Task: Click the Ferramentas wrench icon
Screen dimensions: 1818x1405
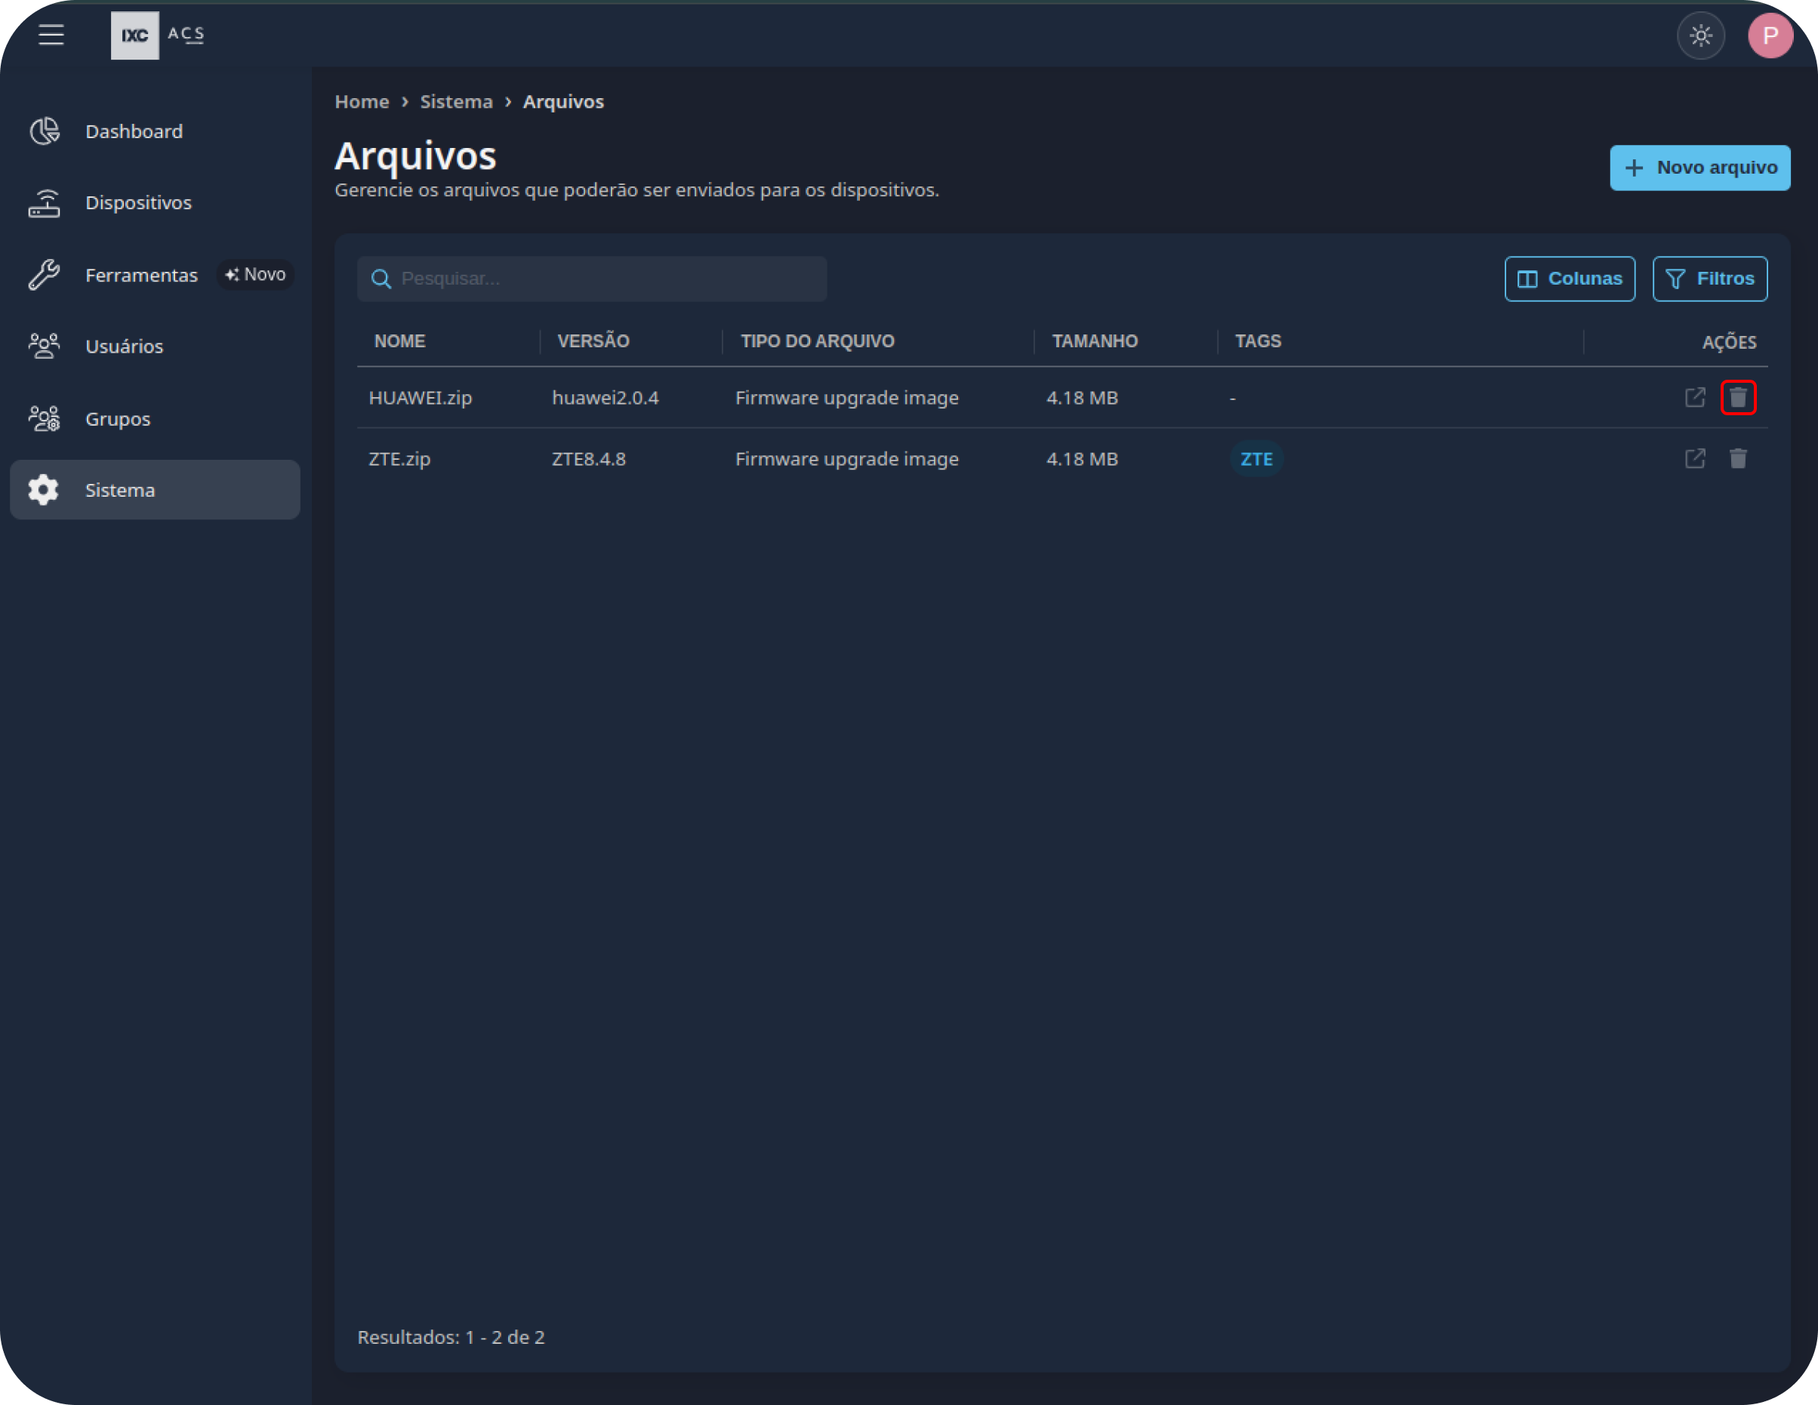Action: pos(44,275)
